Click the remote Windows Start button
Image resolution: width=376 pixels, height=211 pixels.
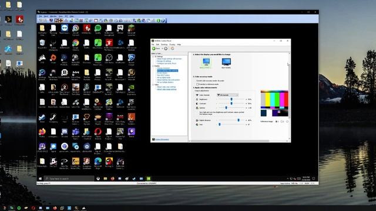tap(41, 178)
